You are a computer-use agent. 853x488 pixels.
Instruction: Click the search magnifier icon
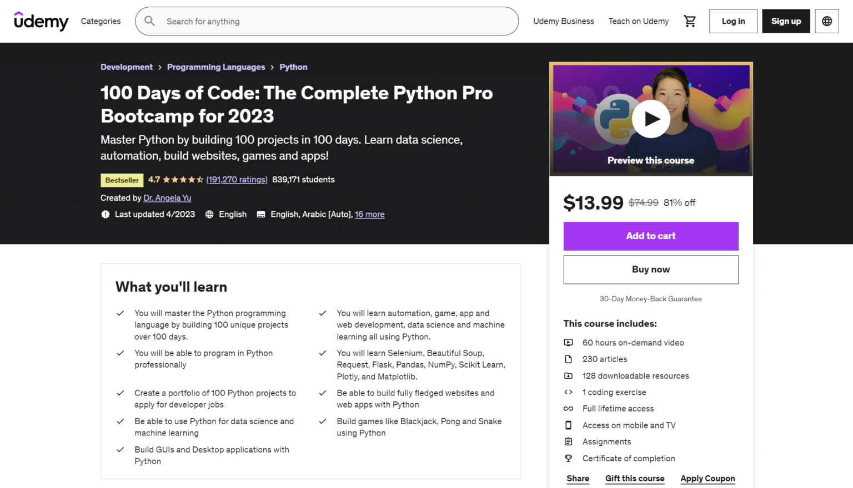coord(149,21)
